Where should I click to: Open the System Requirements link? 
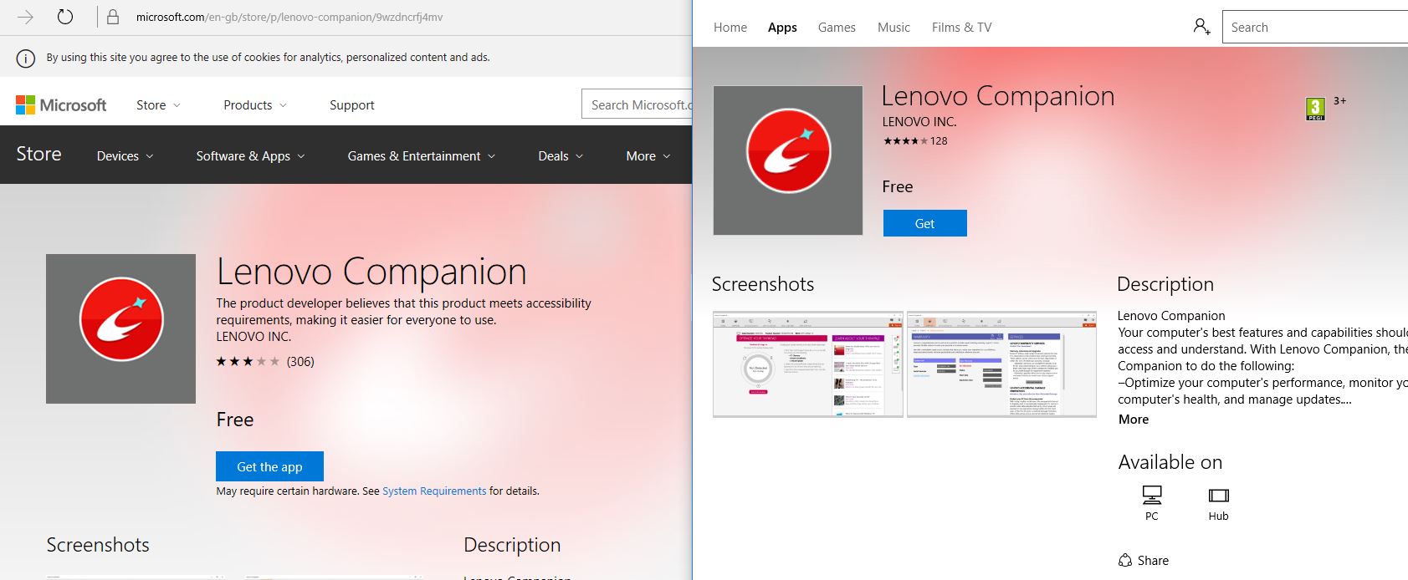(x=434, y=491)
